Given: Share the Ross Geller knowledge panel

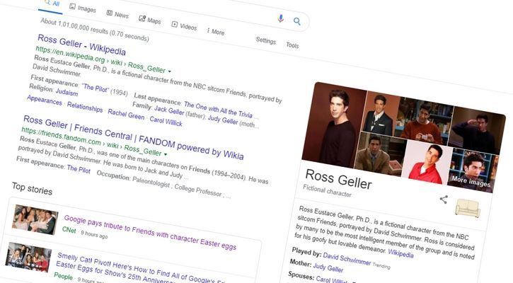Looking at the screenshot, I should [x=444, y=200].
